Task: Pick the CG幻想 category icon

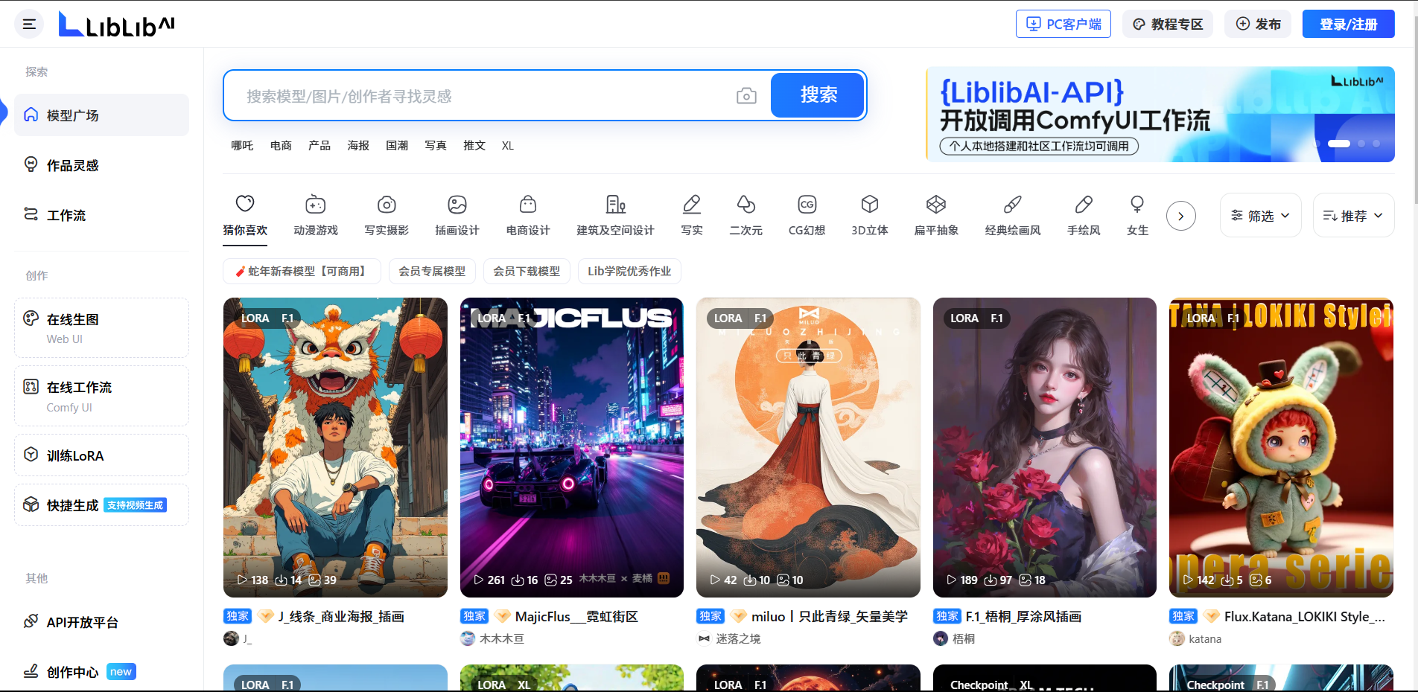Action: (807, 205)
